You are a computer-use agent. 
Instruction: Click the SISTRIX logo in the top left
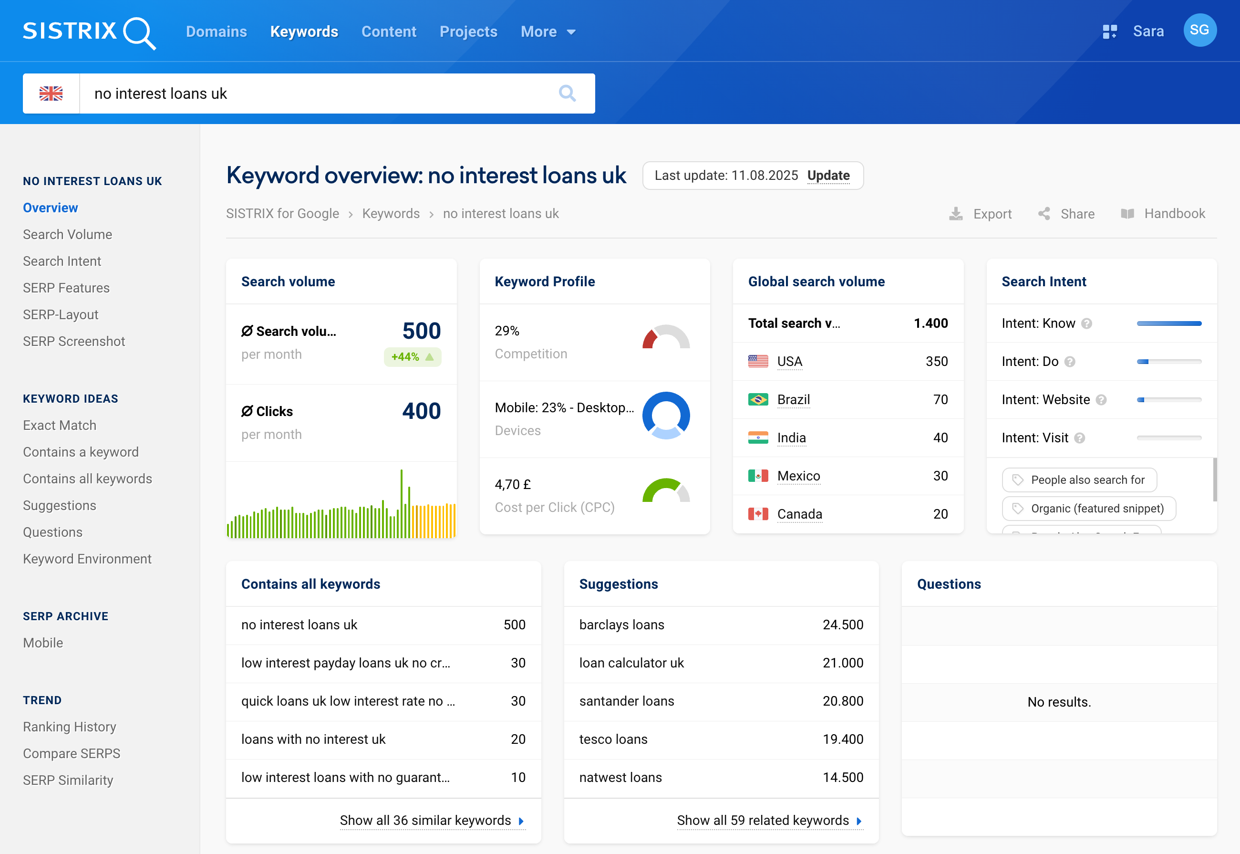pos(89,31)
